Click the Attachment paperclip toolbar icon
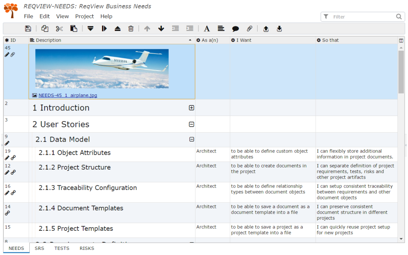The height and width of the screenshot is (255, 408). [x=249, y=28]
